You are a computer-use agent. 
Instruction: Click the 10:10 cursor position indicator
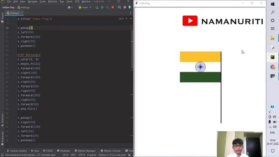[65, 155]
